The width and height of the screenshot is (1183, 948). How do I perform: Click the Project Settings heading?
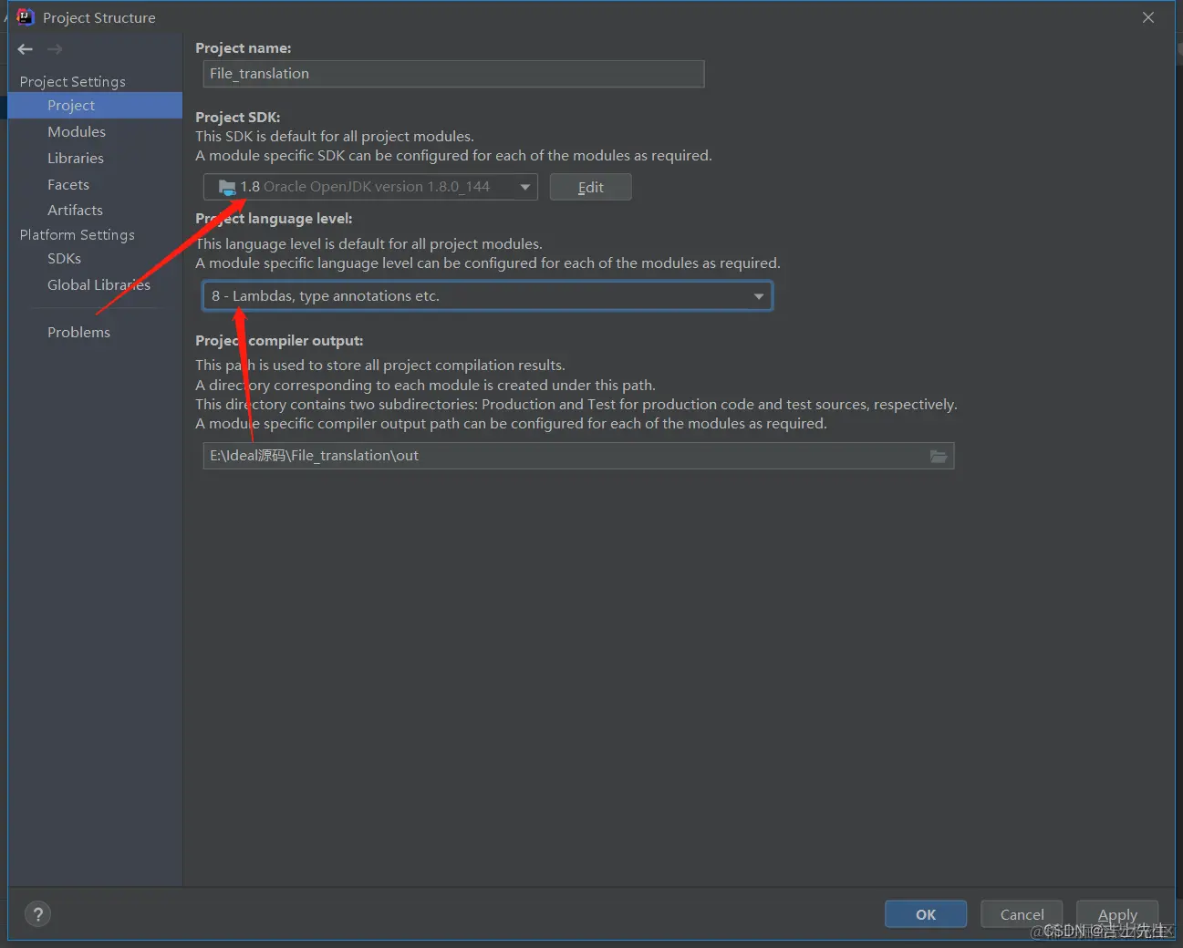(x=73, y=82)
